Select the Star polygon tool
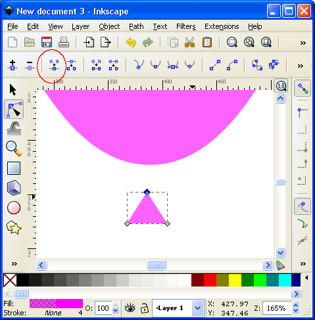The image size is (315, 320). pos(14,227)
